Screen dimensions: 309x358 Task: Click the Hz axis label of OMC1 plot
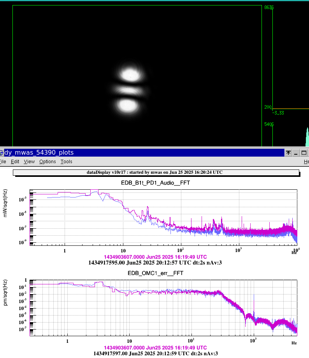(x=294, y=343)
